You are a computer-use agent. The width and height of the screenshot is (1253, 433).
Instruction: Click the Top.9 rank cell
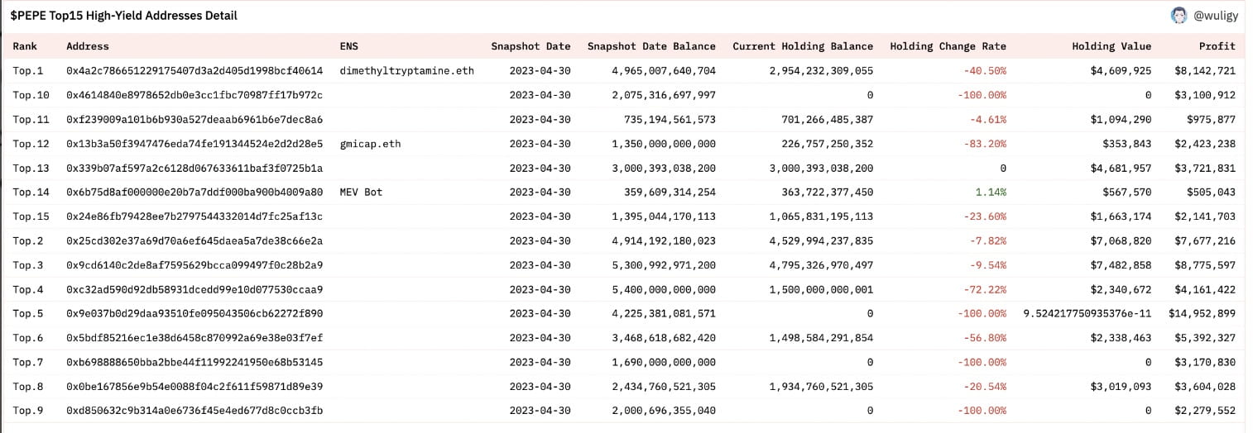(28, 411)
